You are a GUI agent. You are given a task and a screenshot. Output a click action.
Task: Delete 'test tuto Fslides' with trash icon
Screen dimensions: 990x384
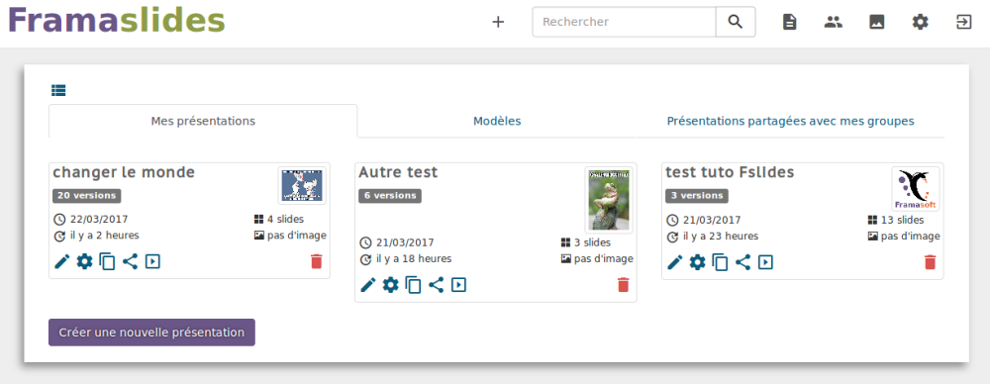pos(930,262)
